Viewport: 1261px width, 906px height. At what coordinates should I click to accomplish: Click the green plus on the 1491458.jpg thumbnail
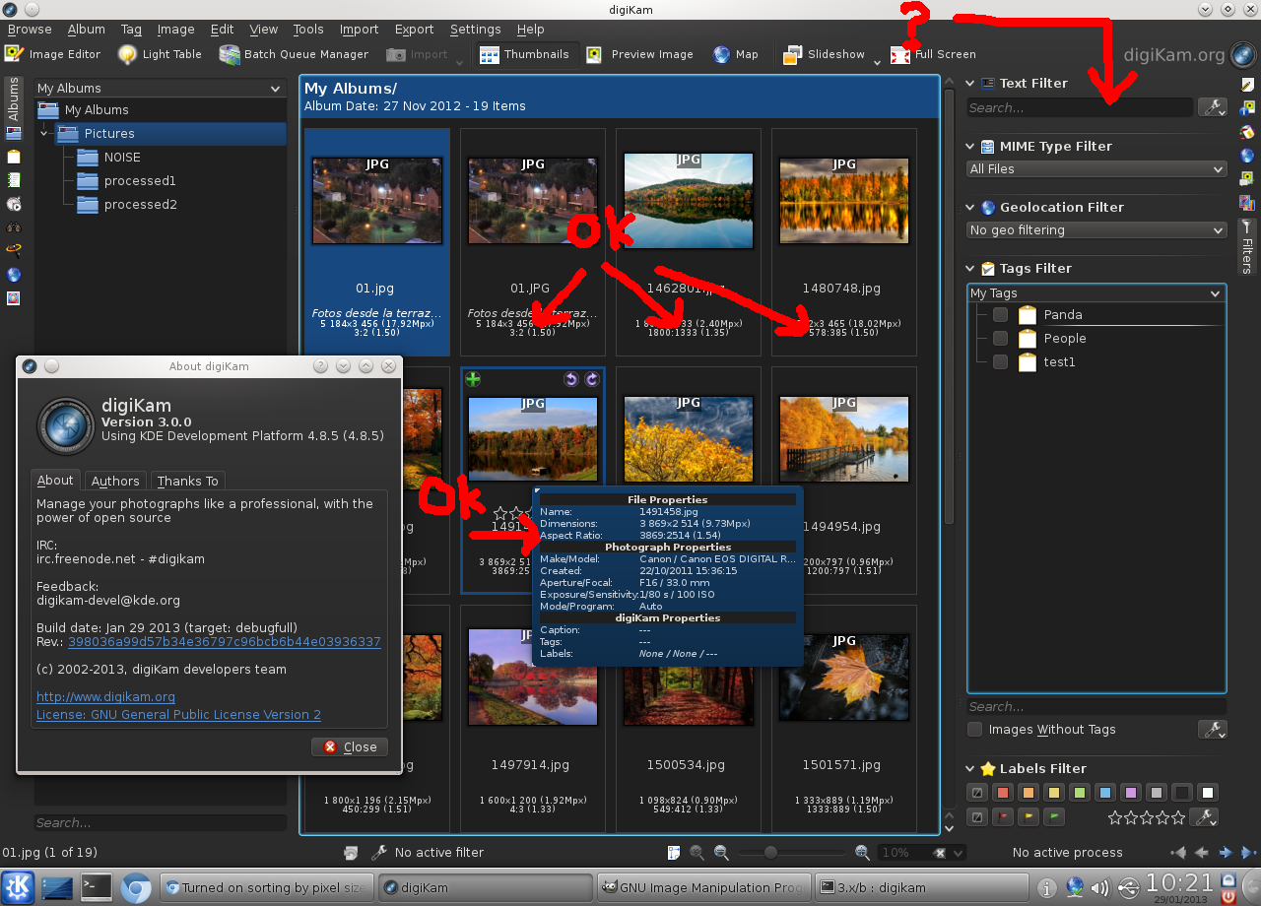coord(473,379)
